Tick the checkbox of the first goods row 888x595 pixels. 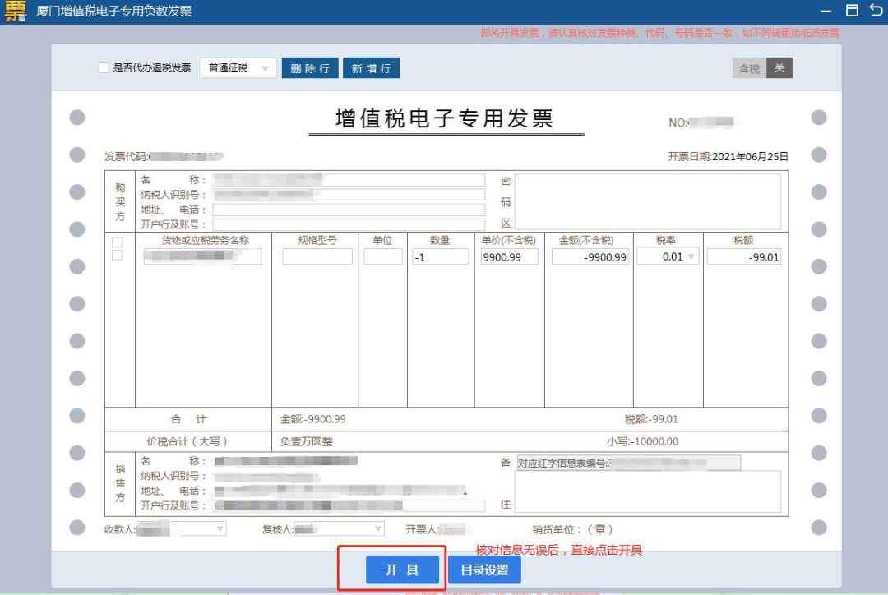point(118,256)
